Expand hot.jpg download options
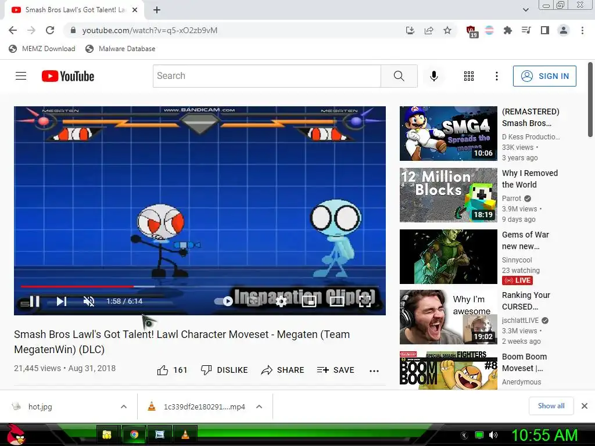This screenshot has height=446, width=595. (124, 407)
